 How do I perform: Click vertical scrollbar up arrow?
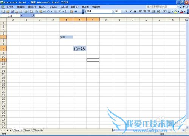point(187,20)
